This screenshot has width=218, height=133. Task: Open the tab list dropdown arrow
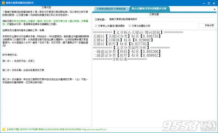coord(214,9)
